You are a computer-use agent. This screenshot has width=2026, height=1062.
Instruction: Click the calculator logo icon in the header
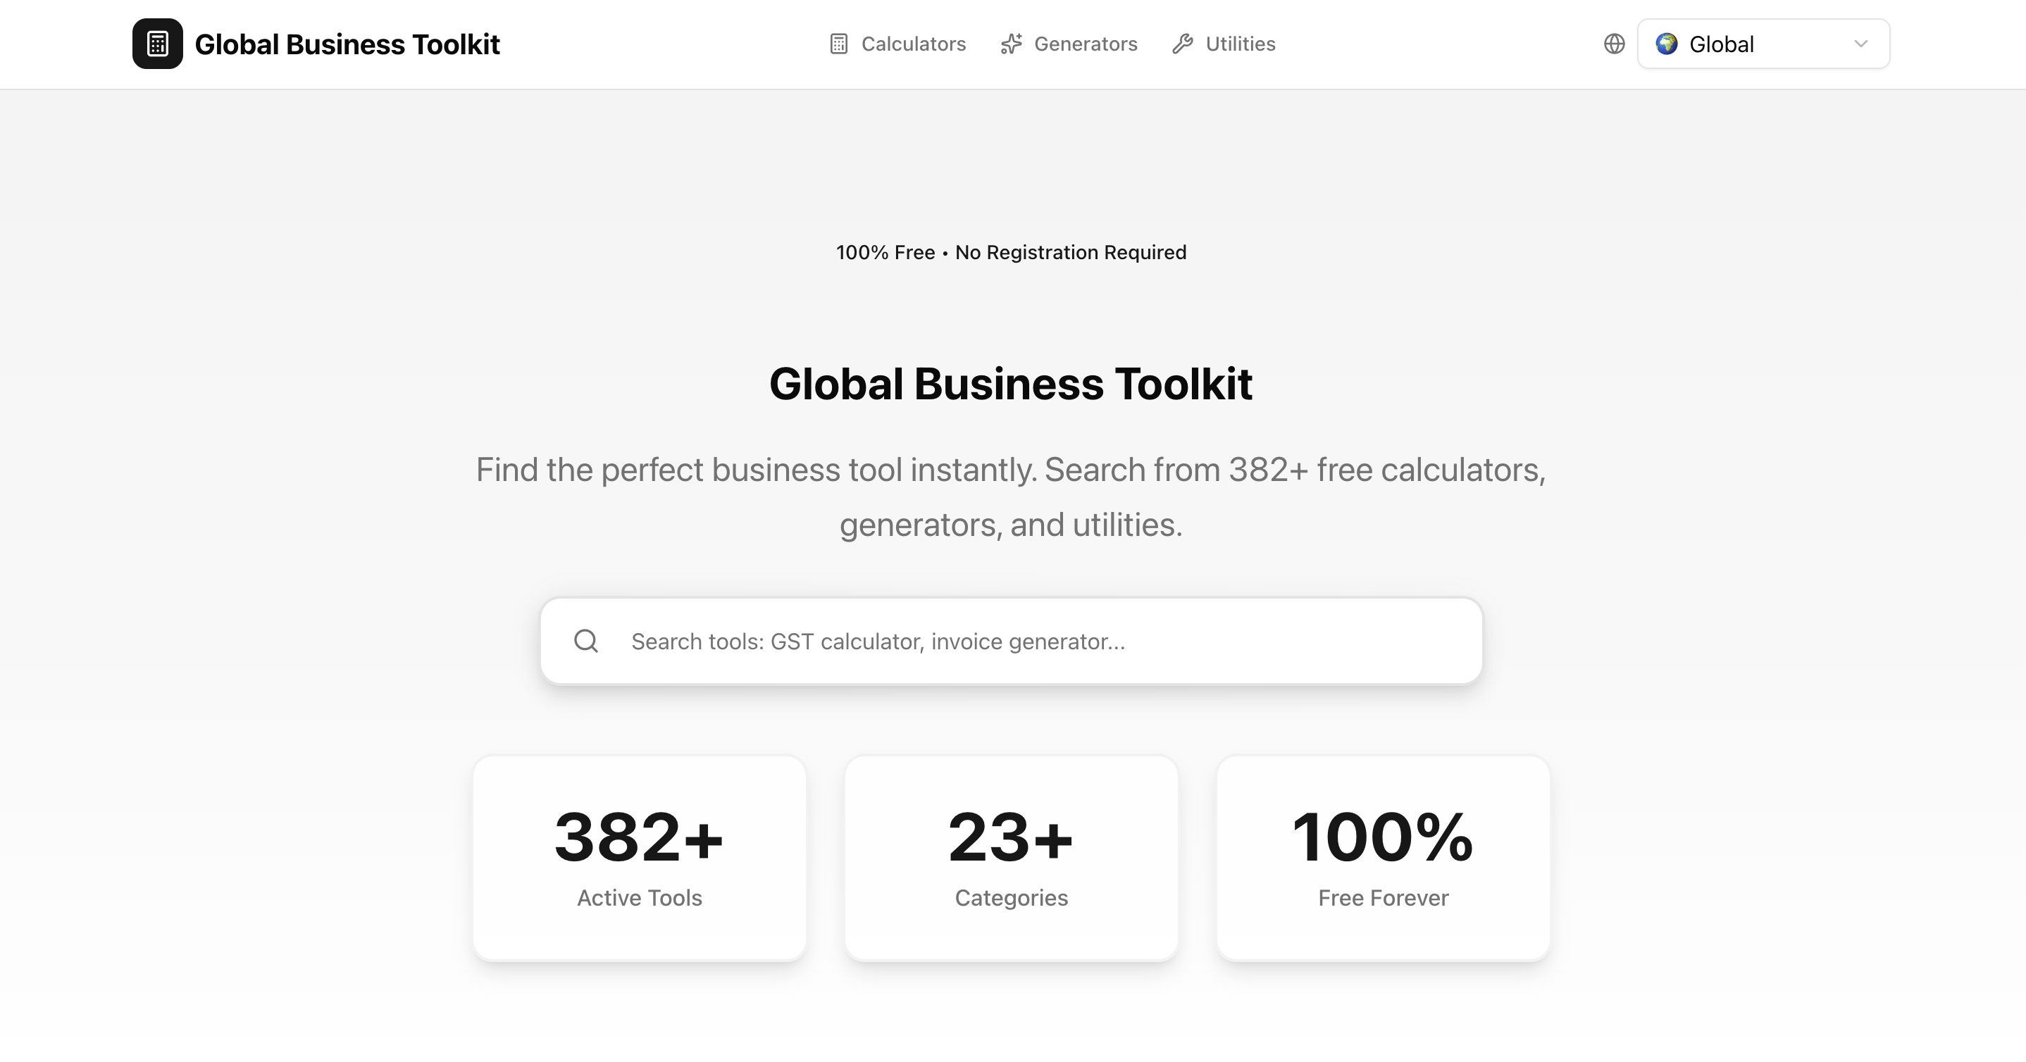(x=157, y=43)
